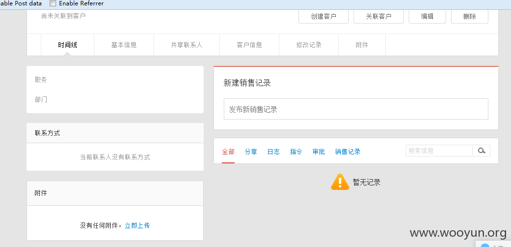Select the 全部 filter tab
511x247 pixels.
coord(228,152)
